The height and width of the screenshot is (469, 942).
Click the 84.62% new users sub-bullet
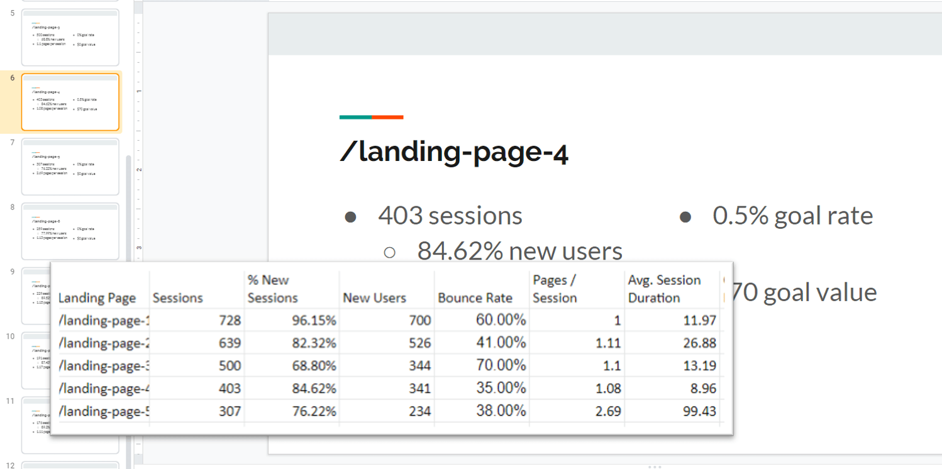519,250
